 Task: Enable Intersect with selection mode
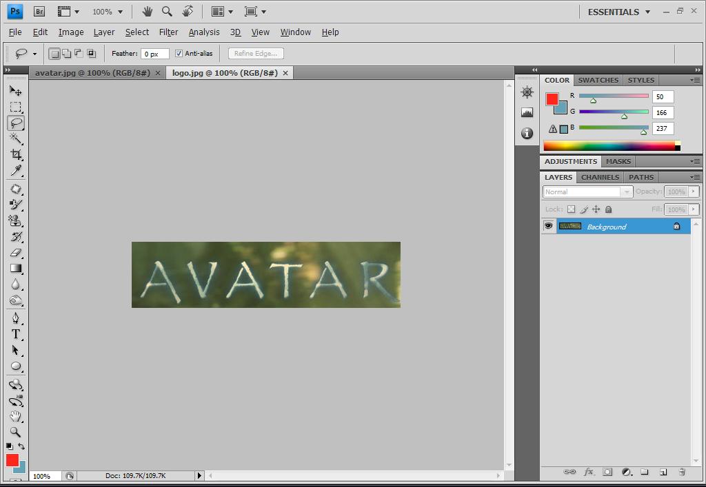coord(92,54)
